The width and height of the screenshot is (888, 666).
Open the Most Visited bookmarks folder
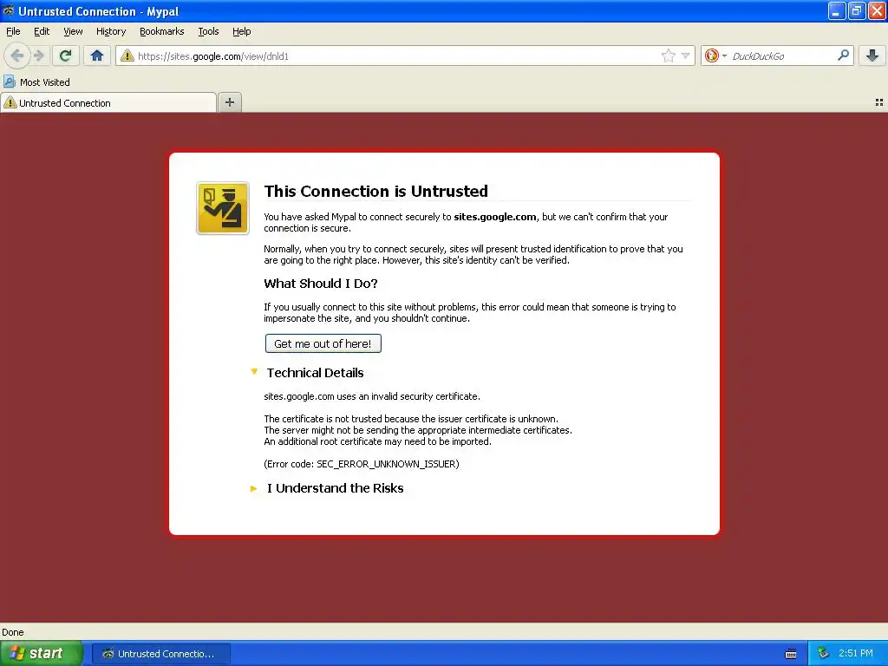(37, 82)
